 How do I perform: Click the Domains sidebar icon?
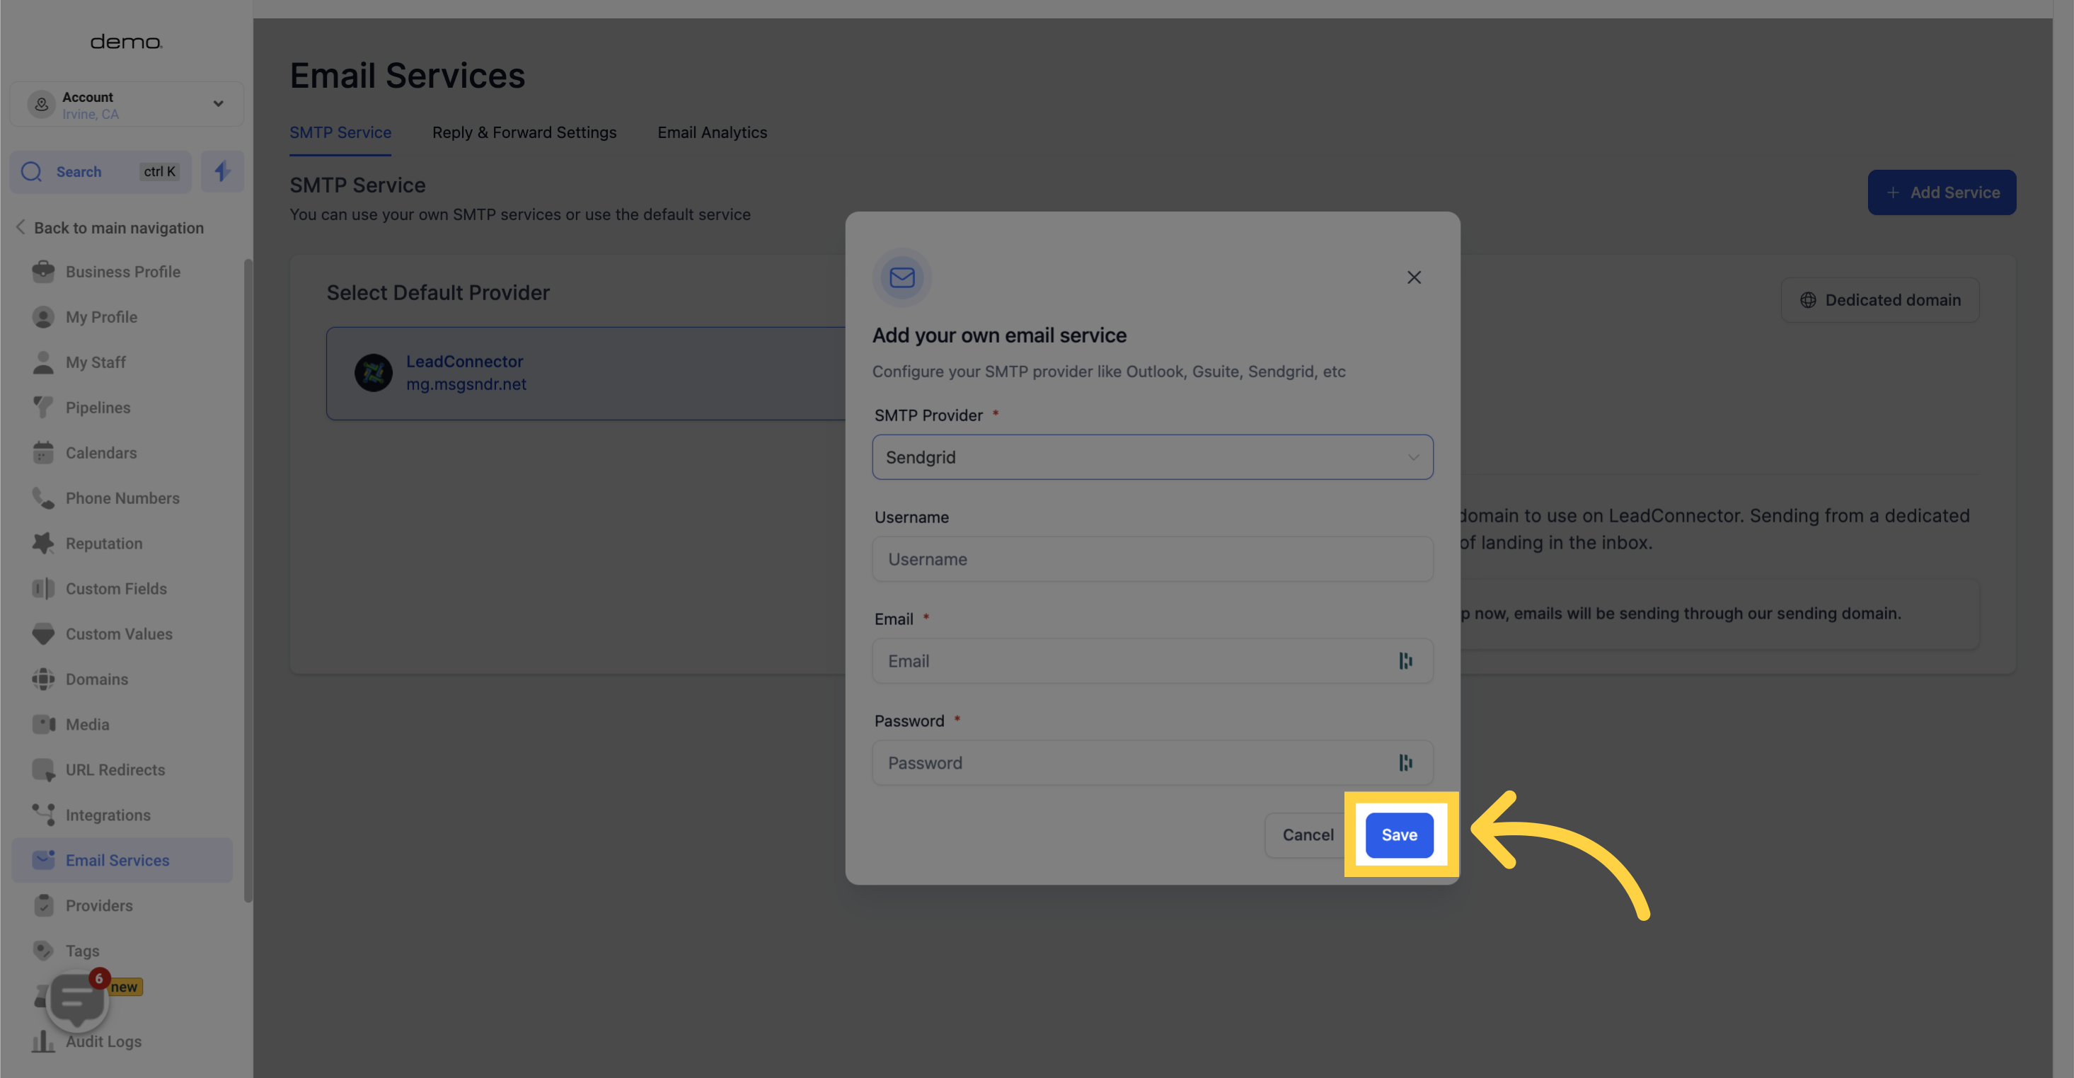click(x=42, y=679)
